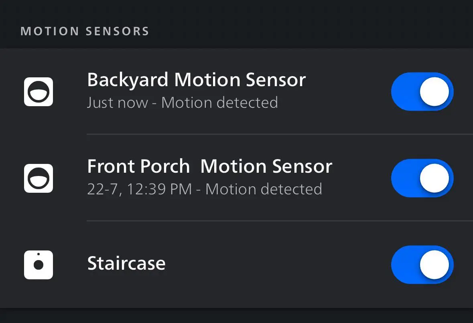
Task: Select the Staircase name label
Action: (x=126, y=264)
